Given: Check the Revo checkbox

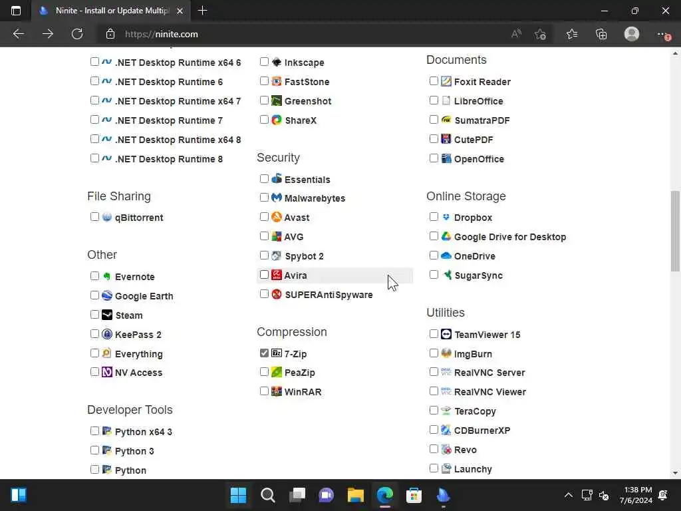Looking at the screenshot, I should pos(434,449).
